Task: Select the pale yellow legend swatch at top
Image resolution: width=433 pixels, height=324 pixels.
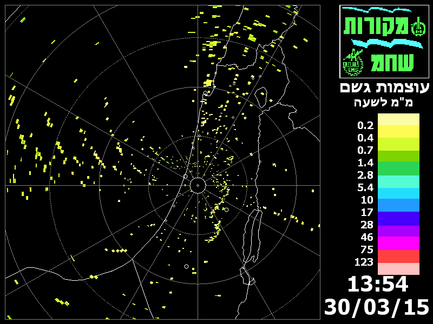Action: click(x=398, y=119)
